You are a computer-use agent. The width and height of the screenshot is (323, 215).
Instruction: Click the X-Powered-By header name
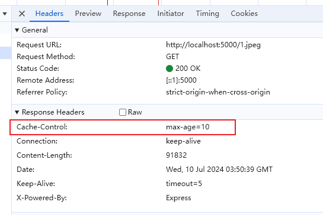coord(41,198)
